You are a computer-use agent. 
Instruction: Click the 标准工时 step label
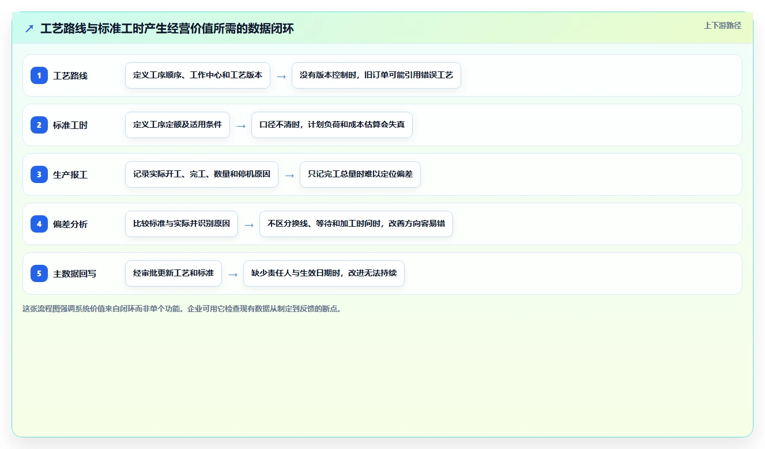coord(70,125)
